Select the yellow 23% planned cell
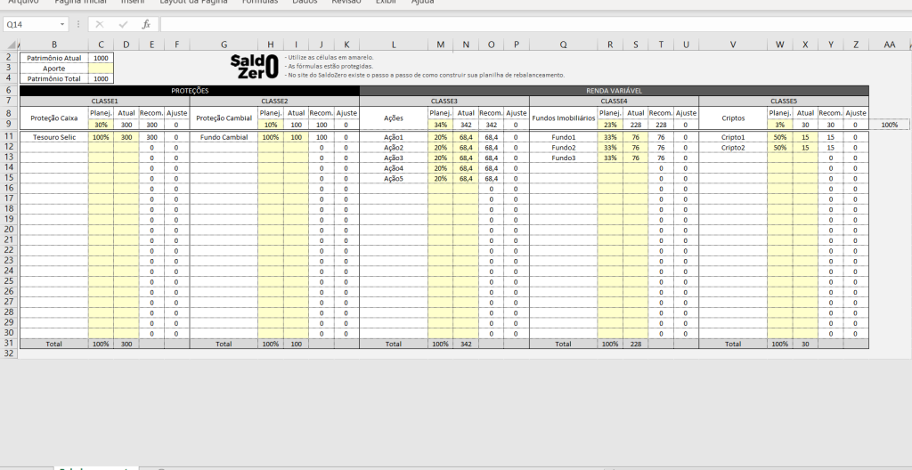The image size is (912, 470). click(x=609, y=125)
